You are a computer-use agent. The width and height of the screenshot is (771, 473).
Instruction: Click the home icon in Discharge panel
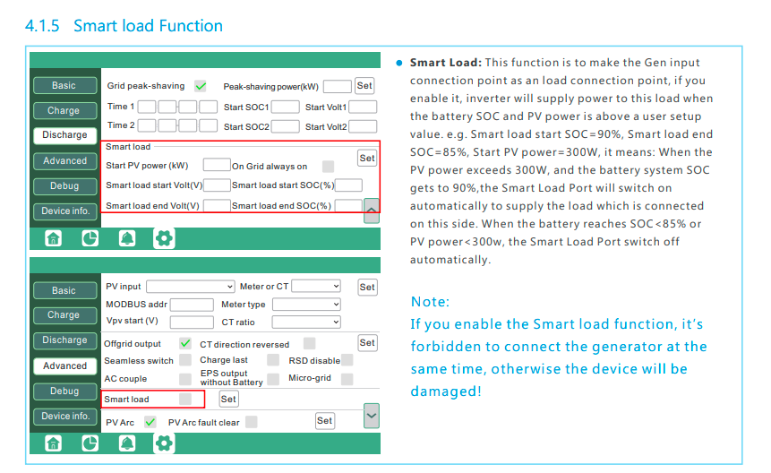coord(54,238)
